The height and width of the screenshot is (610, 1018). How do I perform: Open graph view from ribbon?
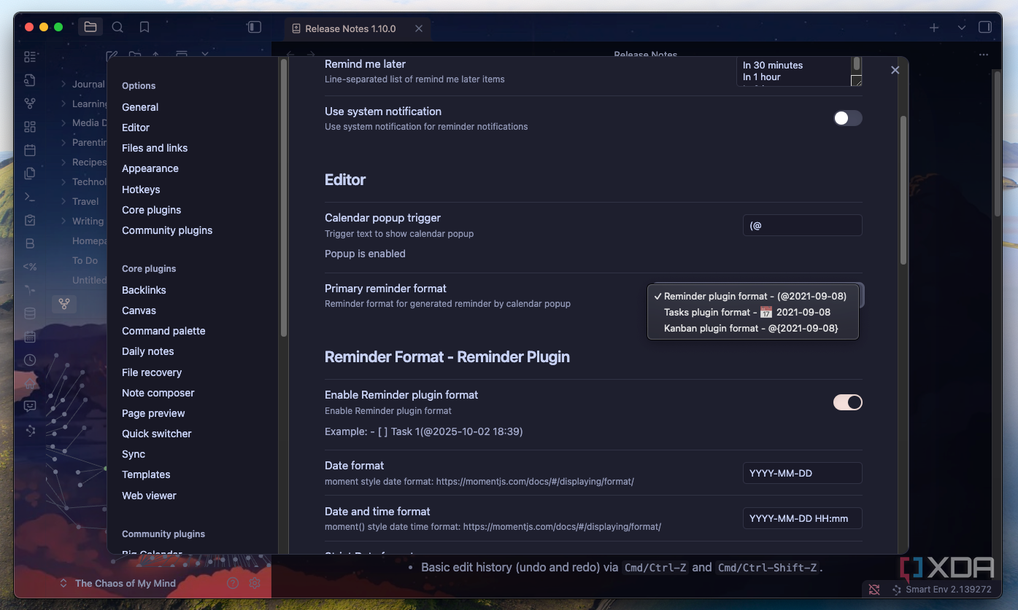(30, 103)
